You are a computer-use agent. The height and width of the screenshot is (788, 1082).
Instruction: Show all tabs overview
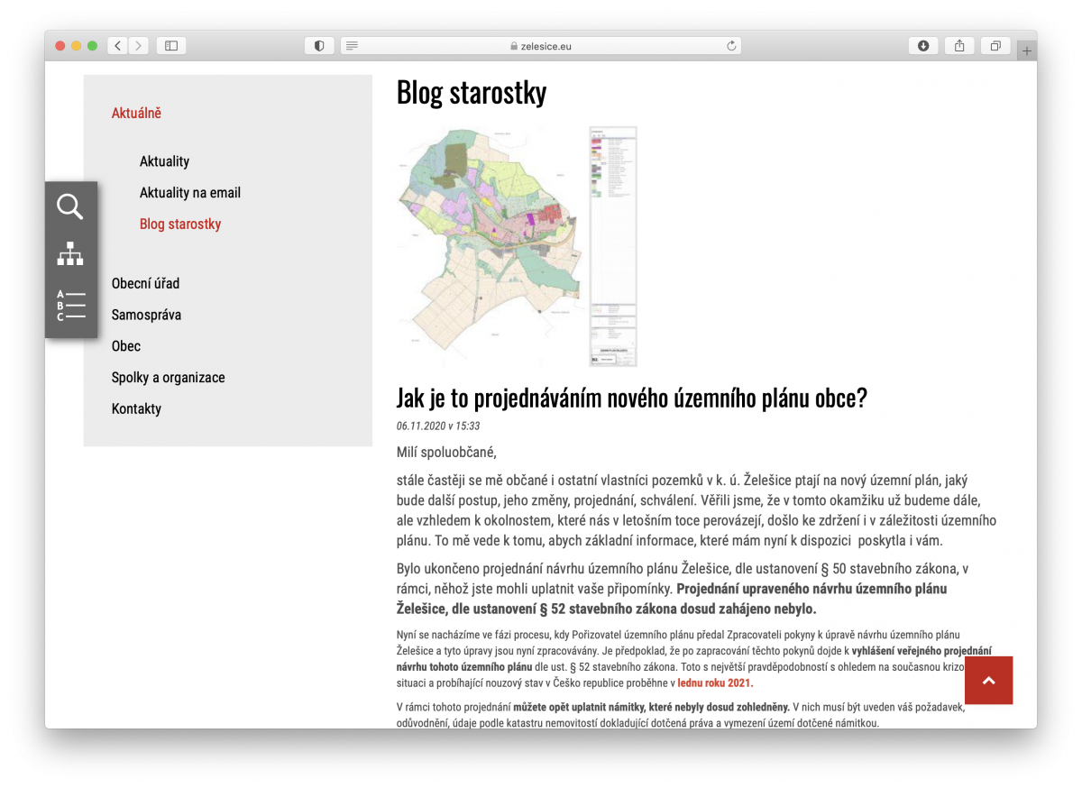(x=995, y=46)
